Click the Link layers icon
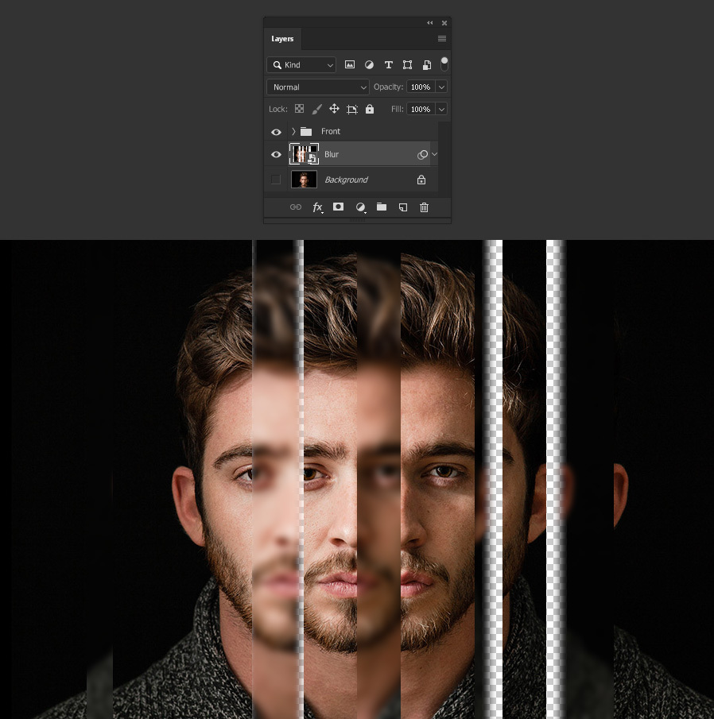 coord(296,207)
